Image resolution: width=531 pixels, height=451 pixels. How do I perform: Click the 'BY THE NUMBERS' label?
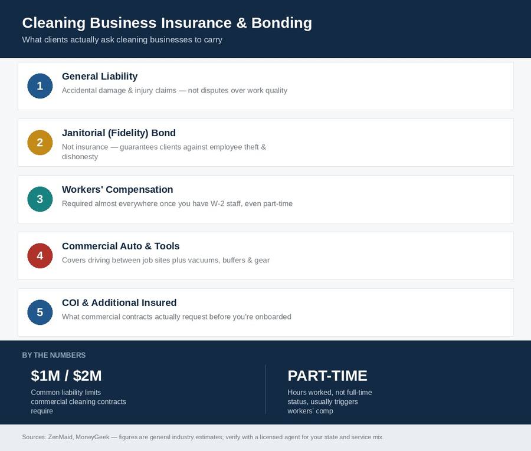[x=54, y=355]
